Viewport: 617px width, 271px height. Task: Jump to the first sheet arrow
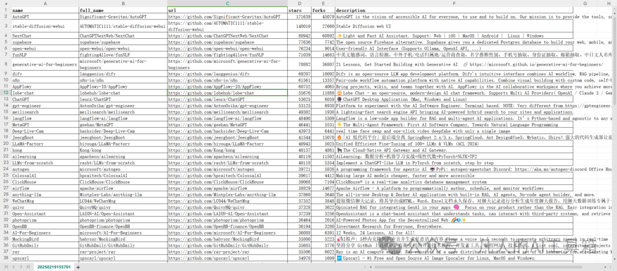(x=6, y=266)
